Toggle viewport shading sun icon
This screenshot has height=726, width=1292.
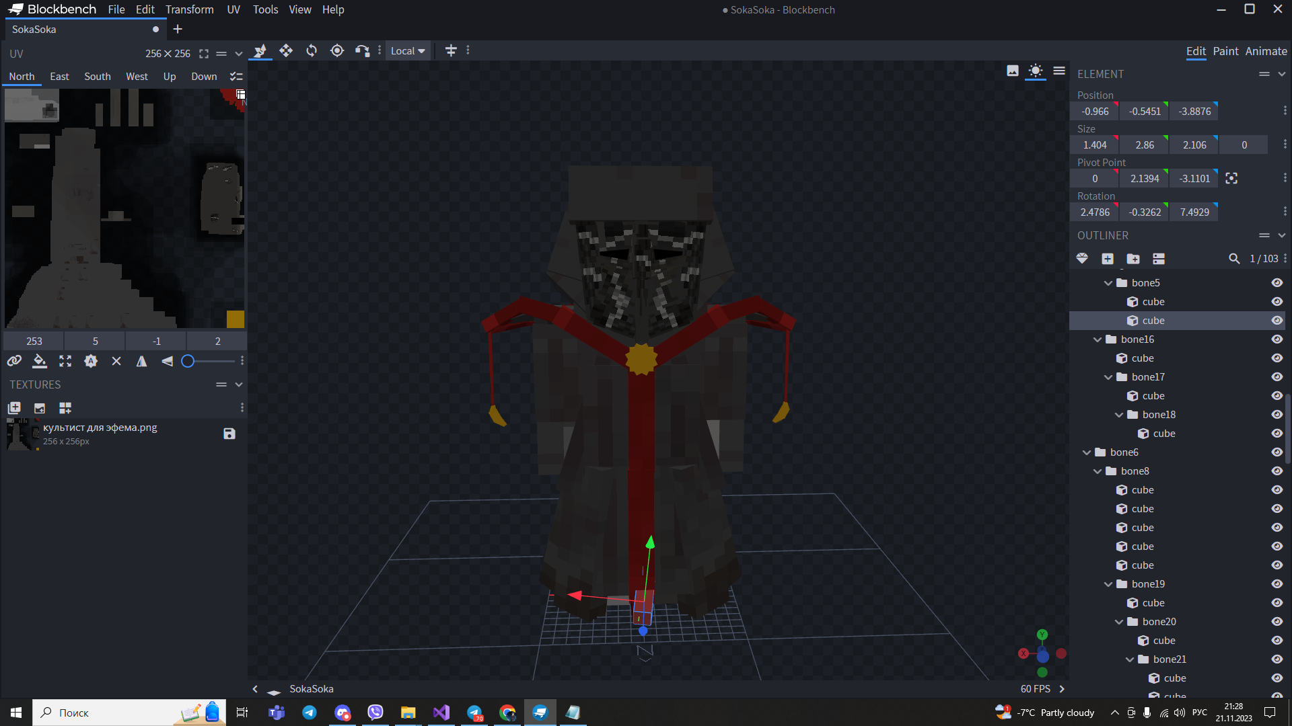[1036, 71]
